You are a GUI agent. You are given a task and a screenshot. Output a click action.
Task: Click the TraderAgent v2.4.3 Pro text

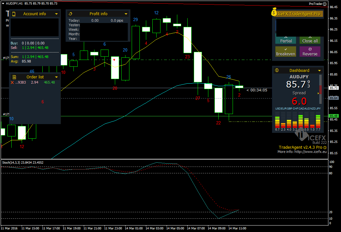point(300,147)
